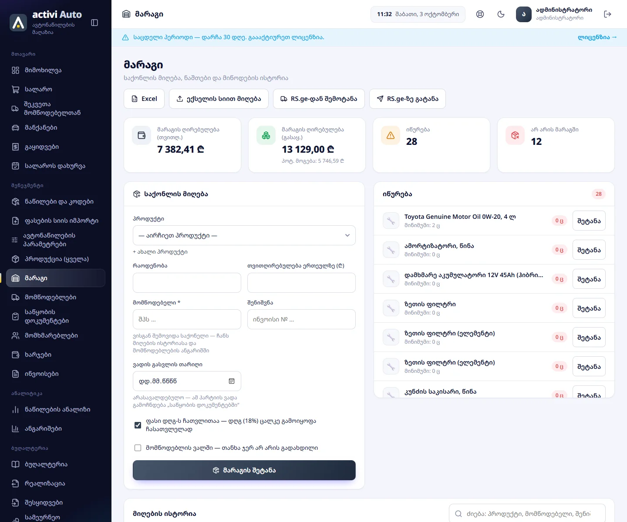627x522 pixels.
Task: Navigate to მომწოდებლები in the sidebar
Action: (x=56, y=297)
